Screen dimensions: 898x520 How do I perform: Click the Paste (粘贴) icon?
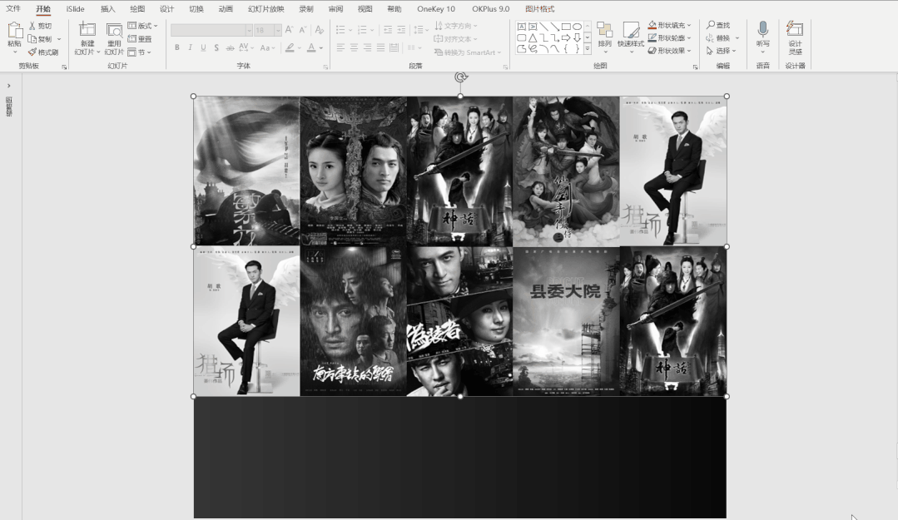[x=15, y=31]
